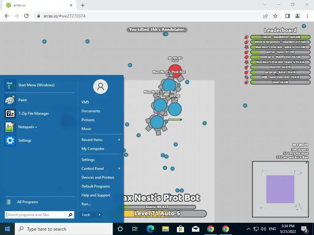
Task: Click the Start Menu (Windows) entry
Action: pos(40,85)
